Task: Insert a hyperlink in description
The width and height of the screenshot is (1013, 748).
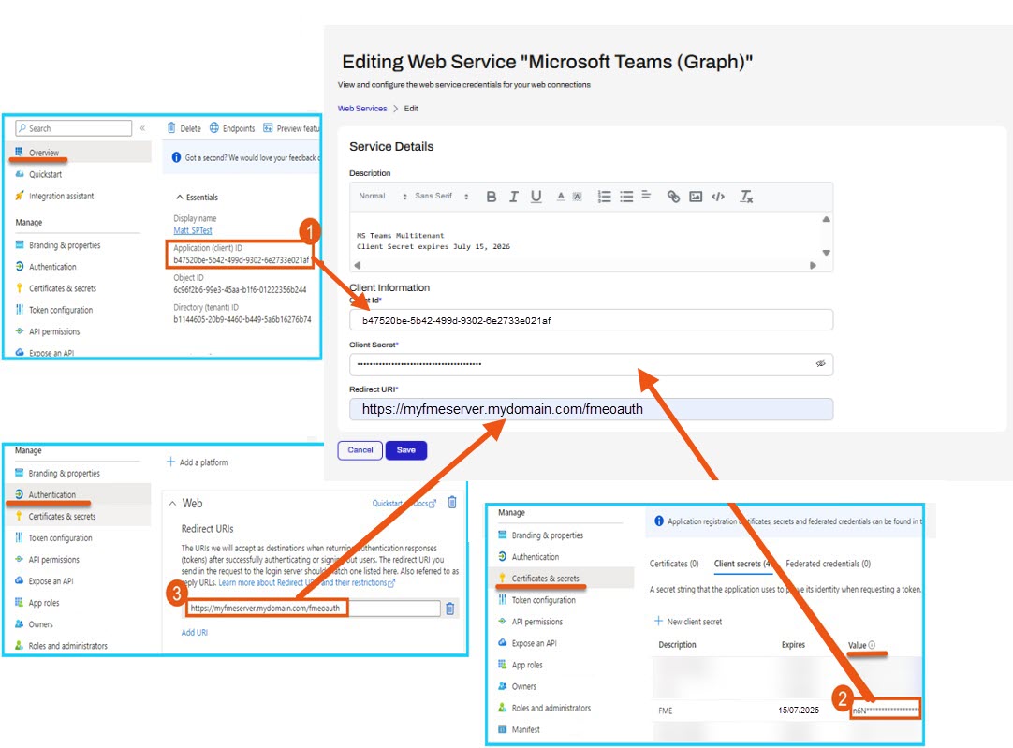Action: pos(673,197)
